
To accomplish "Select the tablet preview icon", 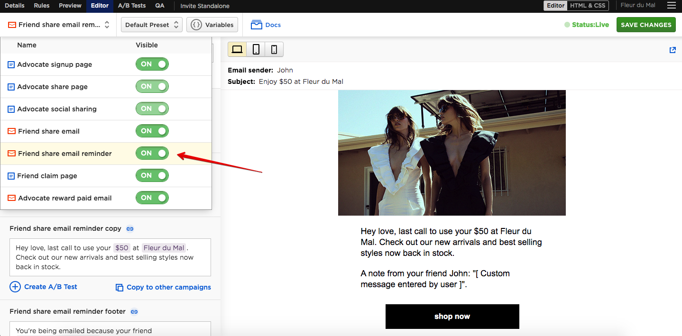I will point(256,49).
